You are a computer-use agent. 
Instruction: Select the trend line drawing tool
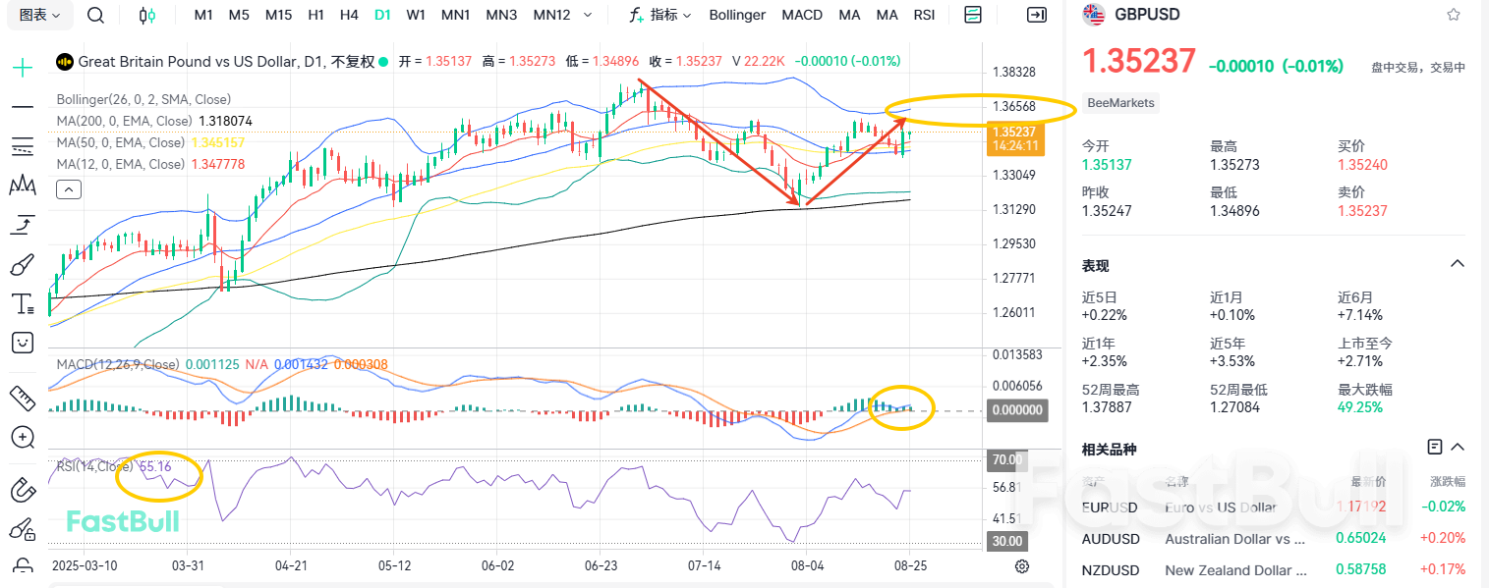coord(22,108)
